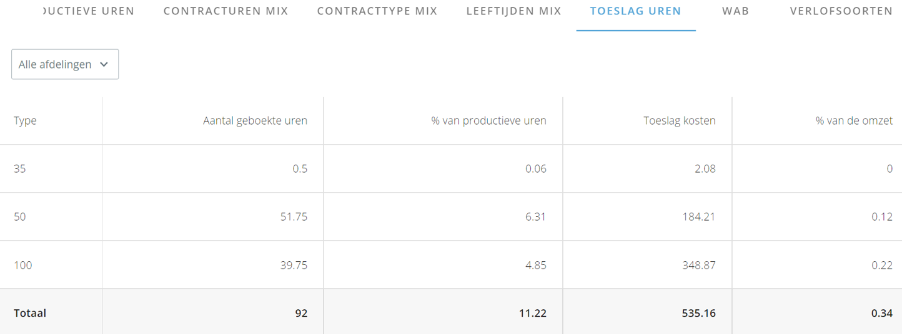Select the Leeftijden Mix tab
Screen dimensions: 902x336
513,11
